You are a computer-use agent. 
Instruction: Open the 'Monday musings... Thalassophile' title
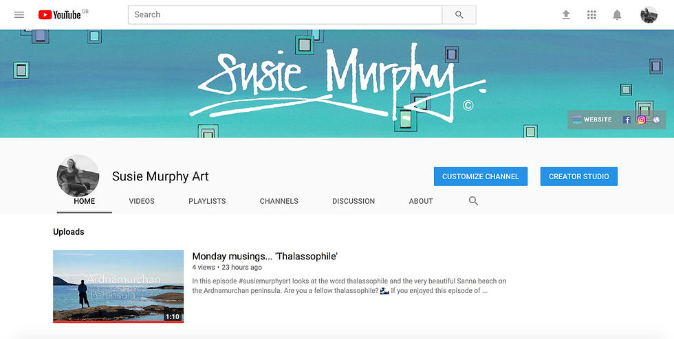pos(265,256)
